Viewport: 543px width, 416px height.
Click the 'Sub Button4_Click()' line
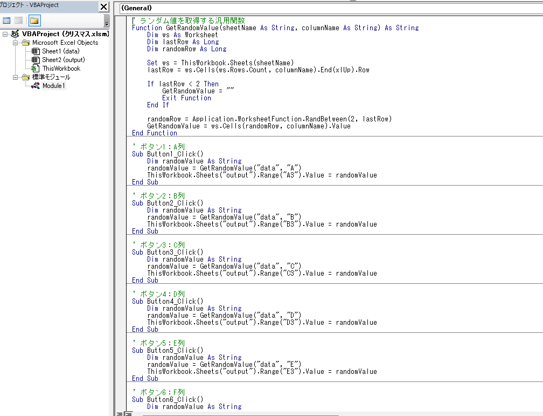pos(168,302)
